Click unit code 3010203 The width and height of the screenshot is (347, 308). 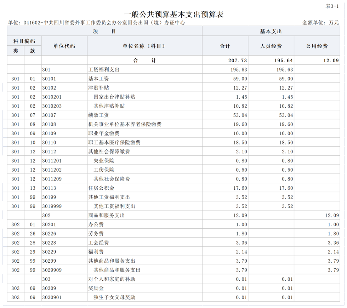point(52,106)
